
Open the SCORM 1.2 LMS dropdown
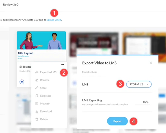pos(139,84)
